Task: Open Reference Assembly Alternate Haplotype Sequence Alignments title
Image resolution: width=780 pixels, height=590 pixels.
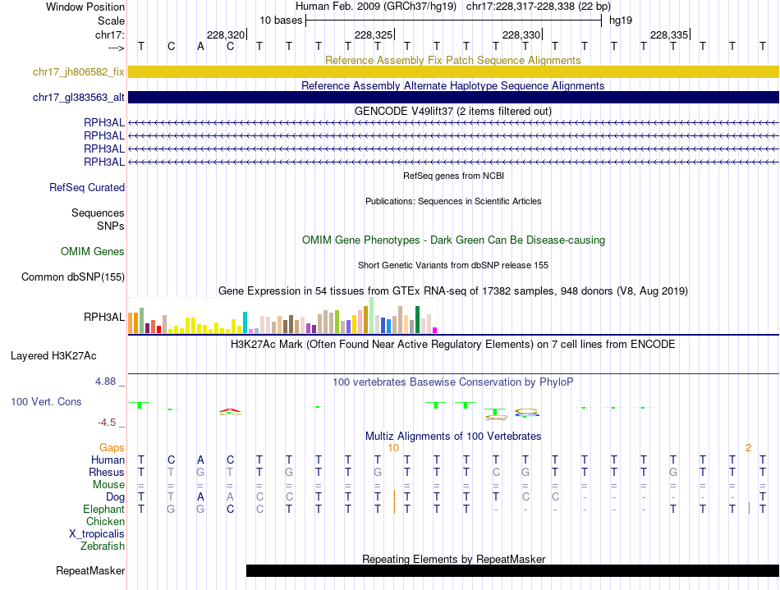Action: coord(452,85)
